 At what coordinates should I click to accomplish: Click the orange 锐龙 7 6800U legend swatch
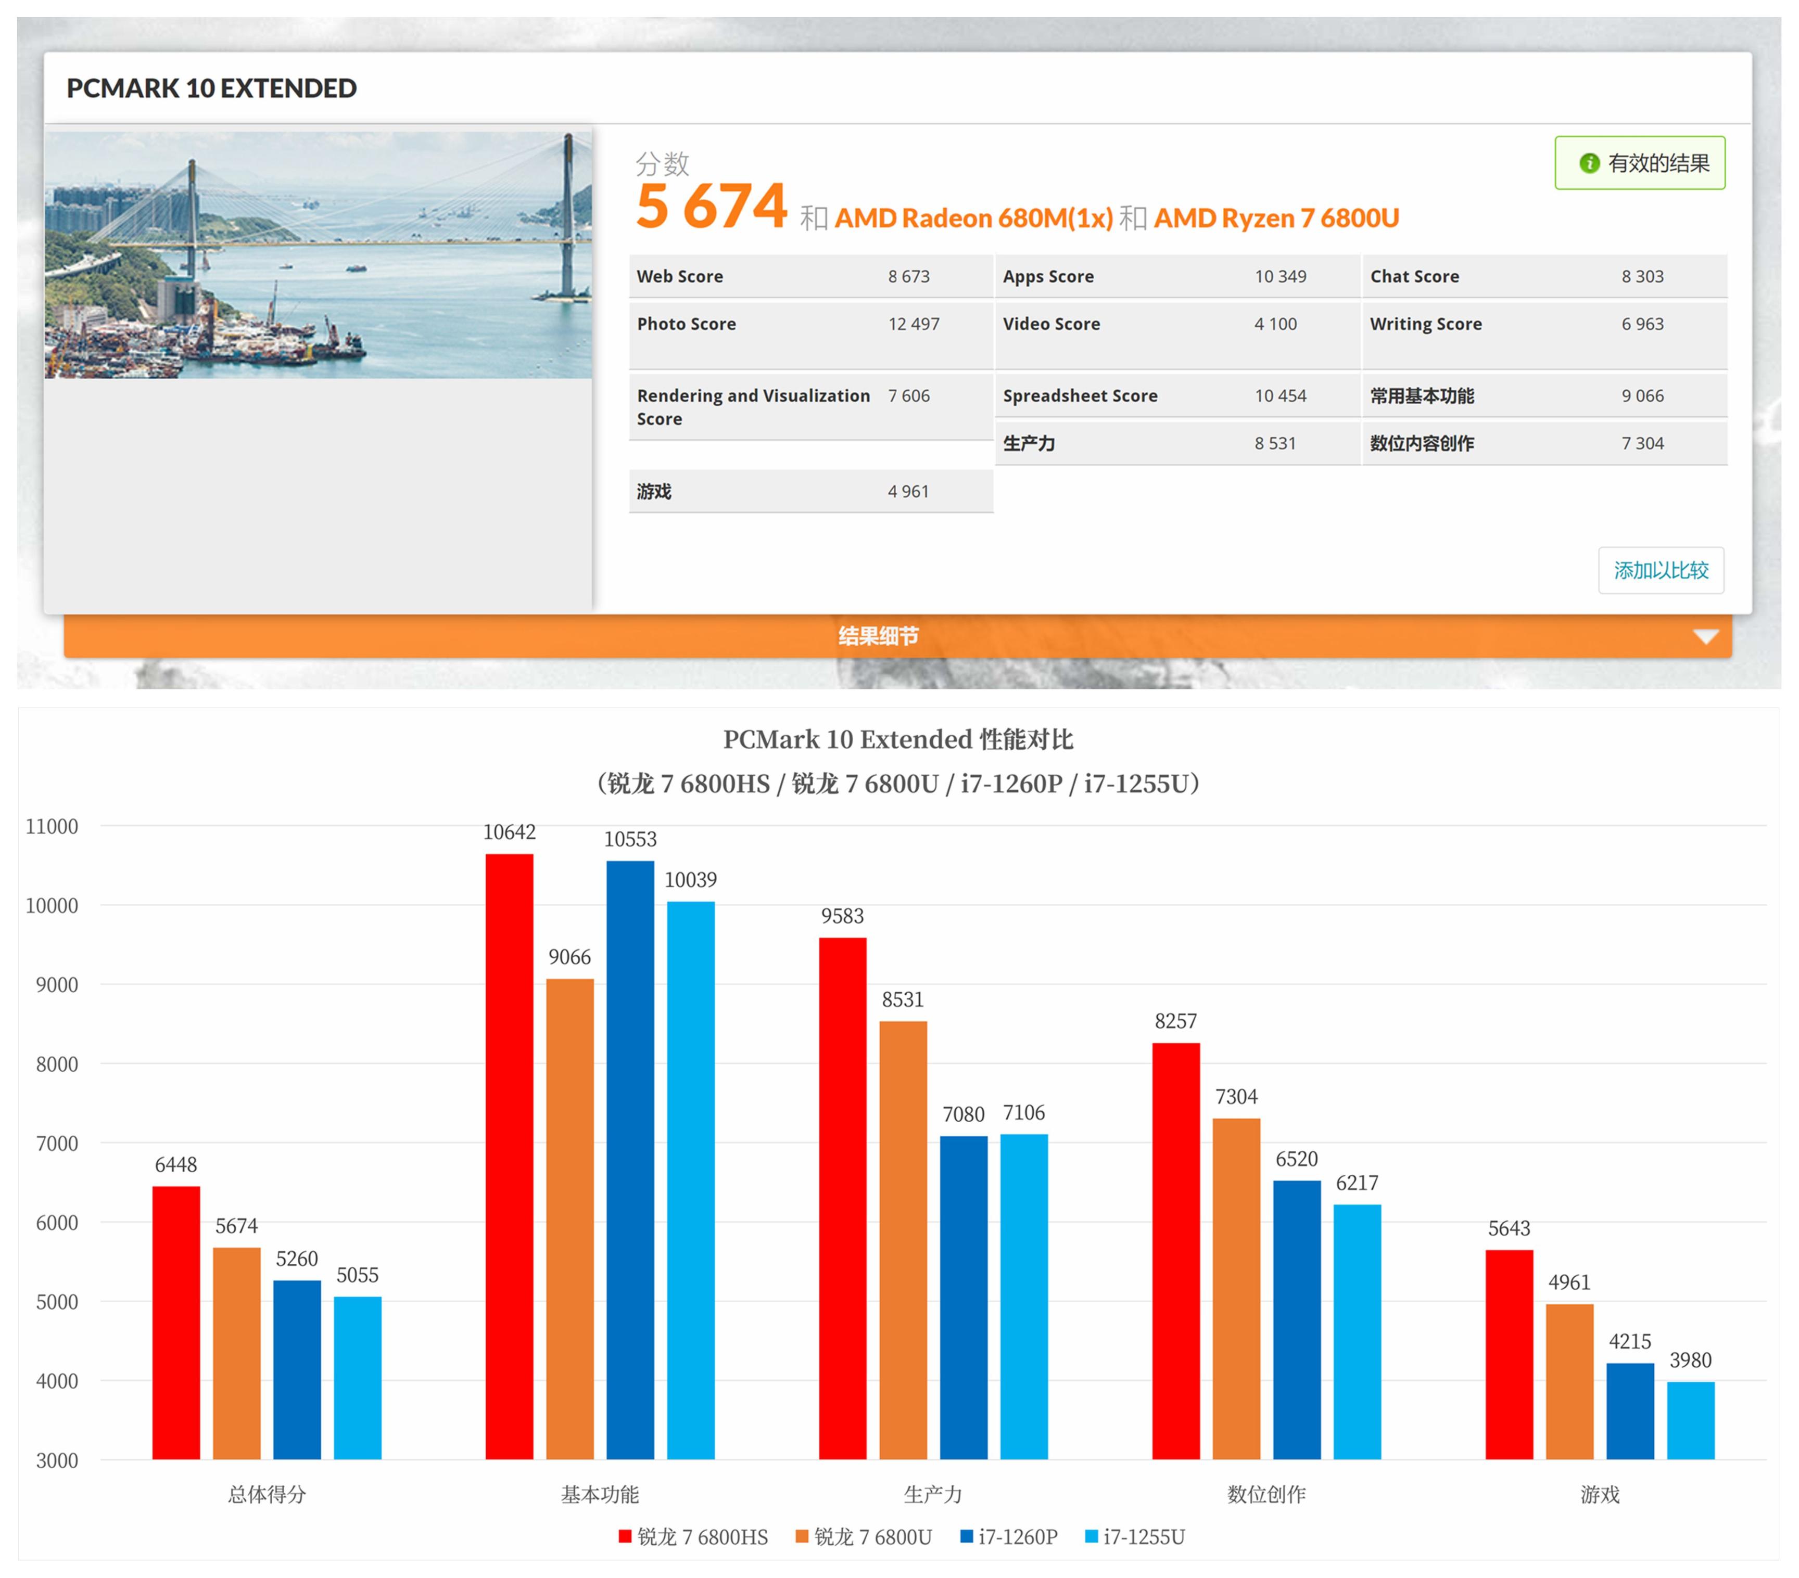pos(802,1537)
